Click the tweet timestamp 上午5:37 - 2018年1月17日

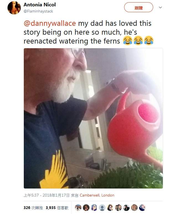(47, 195)
